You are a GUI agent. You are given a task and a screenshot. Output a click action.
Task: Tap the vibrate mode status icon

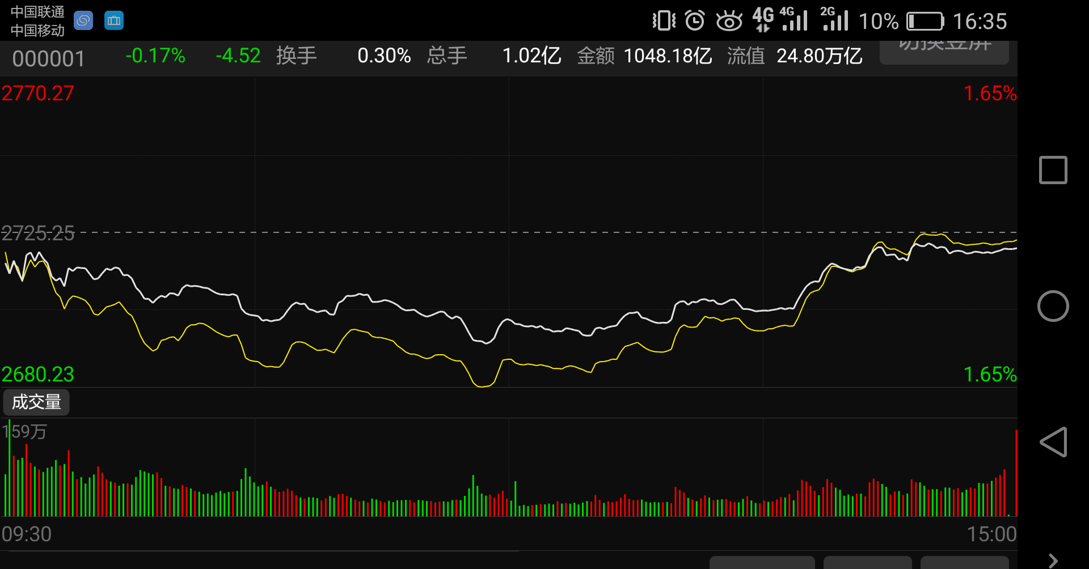pos(664,21)
